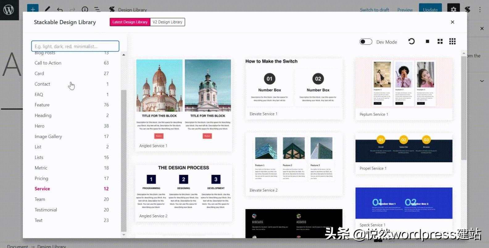Image resolution: width=489 pixels, height=248 pixels.
Task: Click the block inserter plus icon
Action: [x=33, y=9]
